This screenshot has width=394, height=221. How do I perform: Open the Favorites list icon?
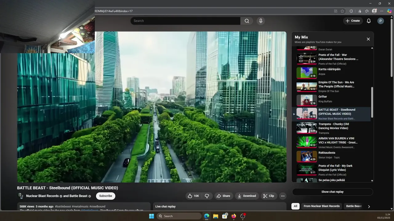[x=367, y=11]
